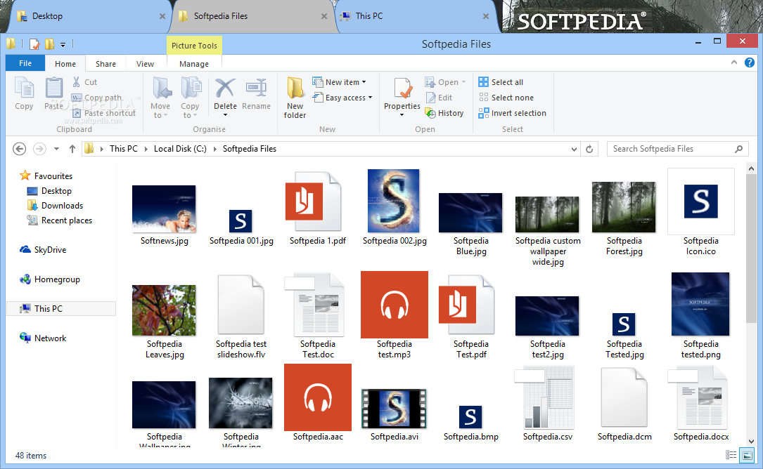Open the File menu button

25,63
